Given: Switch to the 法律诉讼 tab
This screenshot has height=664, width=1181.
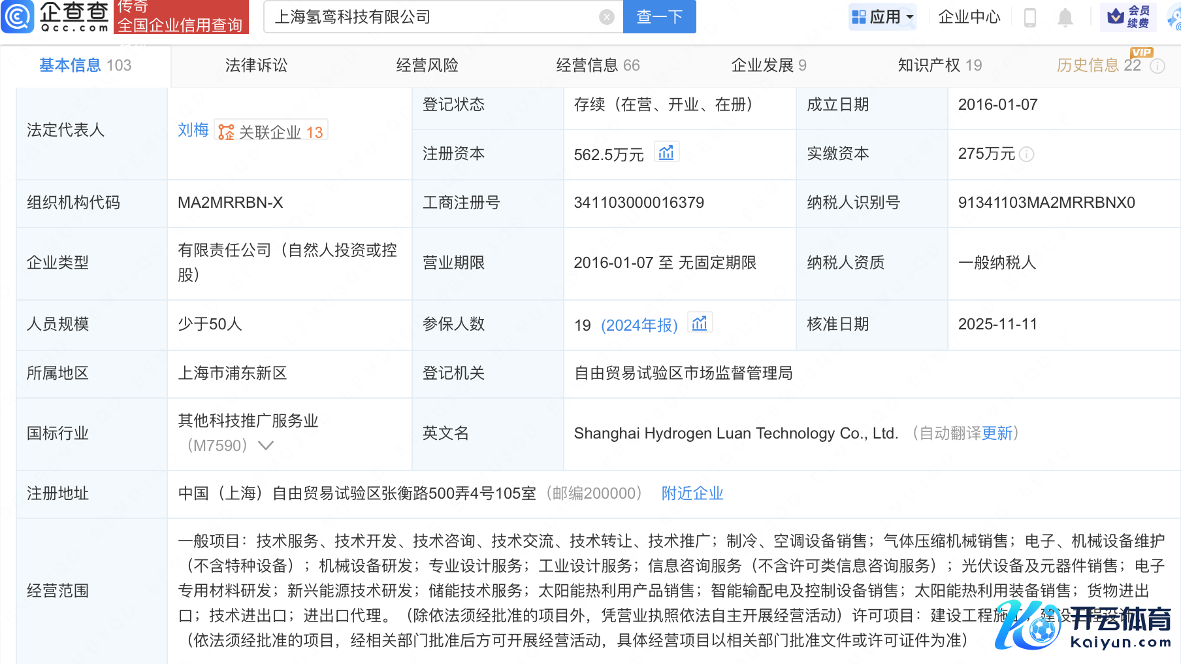Looking at the screenshot, I should click(256, 65).
